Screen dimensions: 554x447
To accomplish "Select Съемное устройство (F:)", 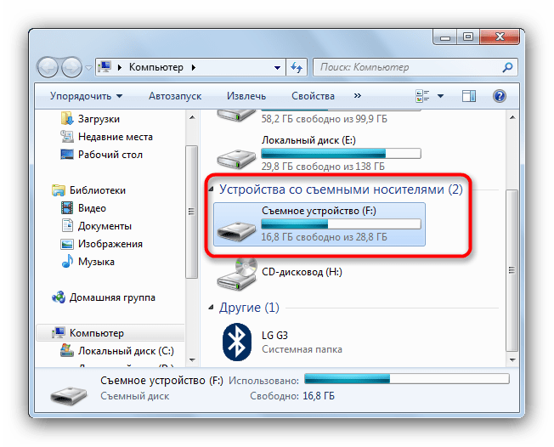I will point(319,224).
